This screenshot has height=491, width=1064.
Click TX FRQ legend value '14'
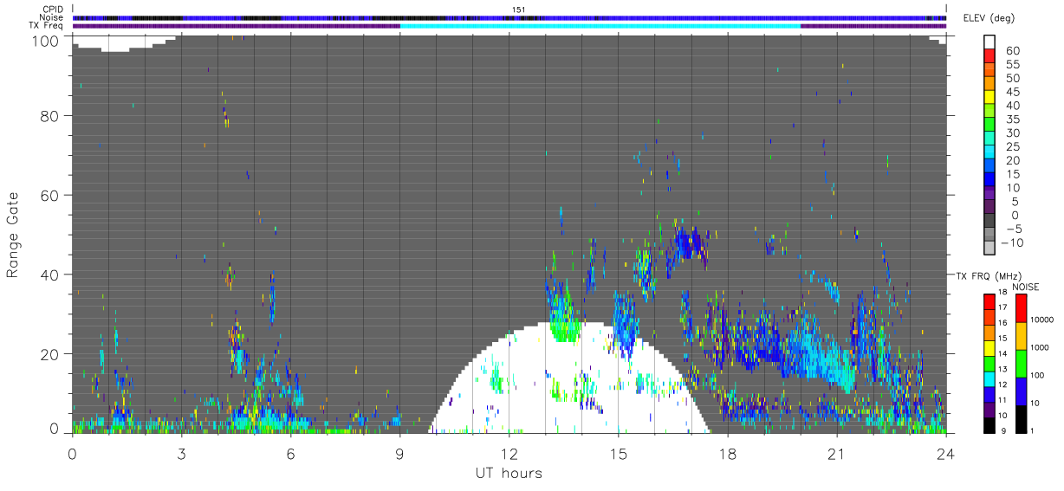point(1002,353)
